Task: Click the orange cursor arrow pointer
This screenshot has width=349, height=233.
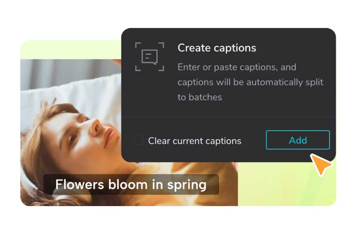Action: pyautogui.click(x=321, y=164)
